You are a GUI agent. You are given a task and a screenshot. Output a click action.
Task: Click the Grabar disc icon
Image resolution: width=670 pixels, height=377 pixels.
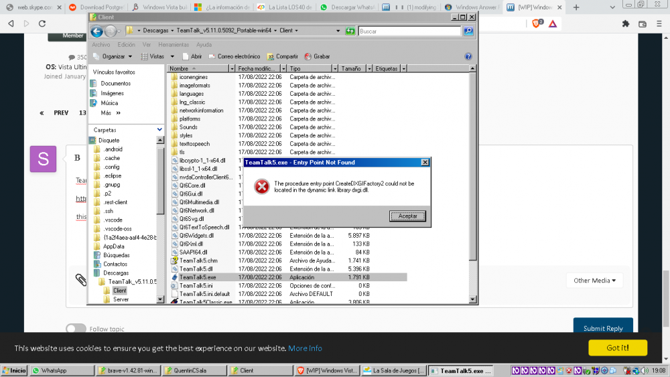click(x=308, y=57)
